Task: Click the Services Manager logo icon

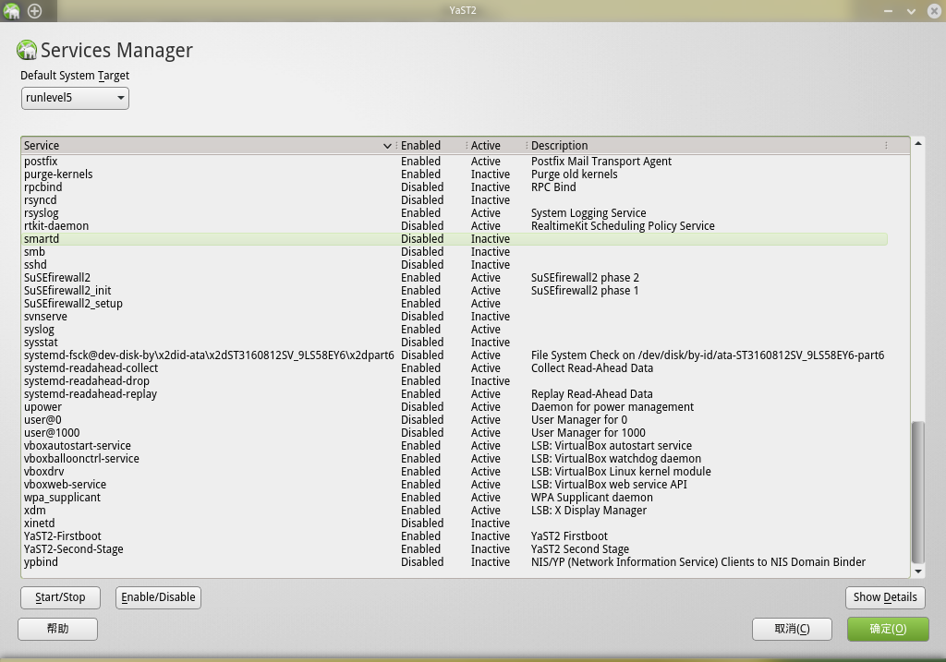Action: (x=27, y=50)
